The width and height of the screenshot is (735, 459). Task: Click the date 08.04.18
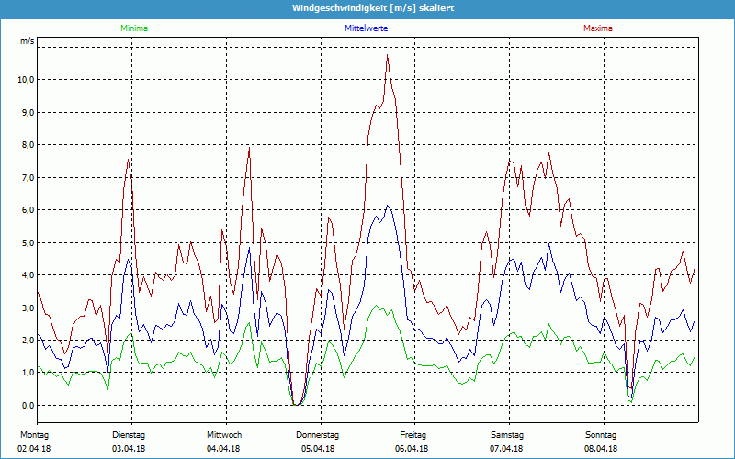[x=601, y=449]
